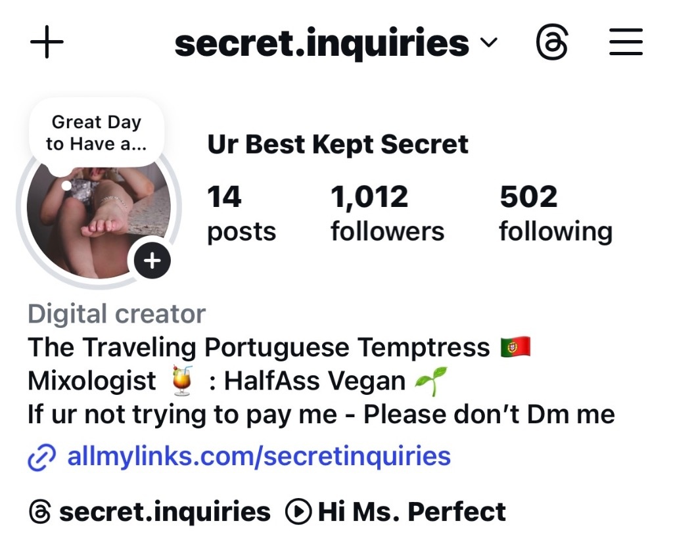Click the link chain icon in bio
Viewport: 673px width, 546px height.
tap(41, 458)
